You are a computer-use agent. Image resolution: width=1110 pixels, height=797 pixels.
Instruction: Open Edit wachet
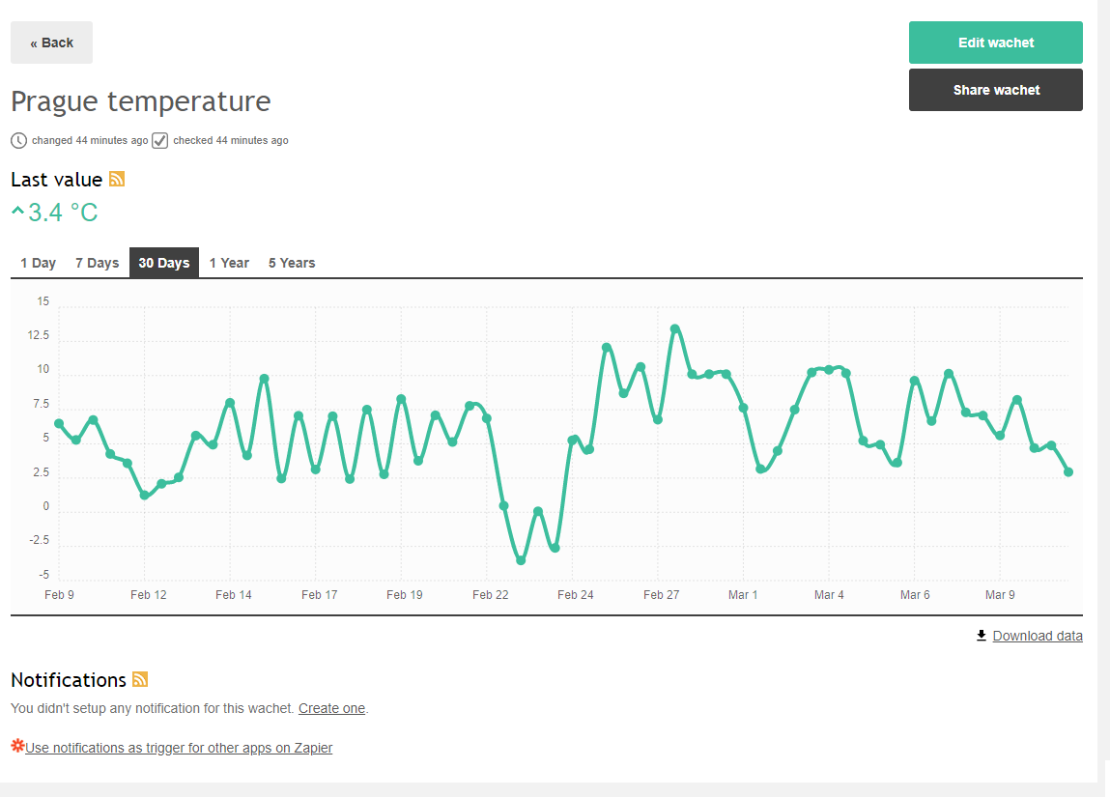click(x=996, y=43)
